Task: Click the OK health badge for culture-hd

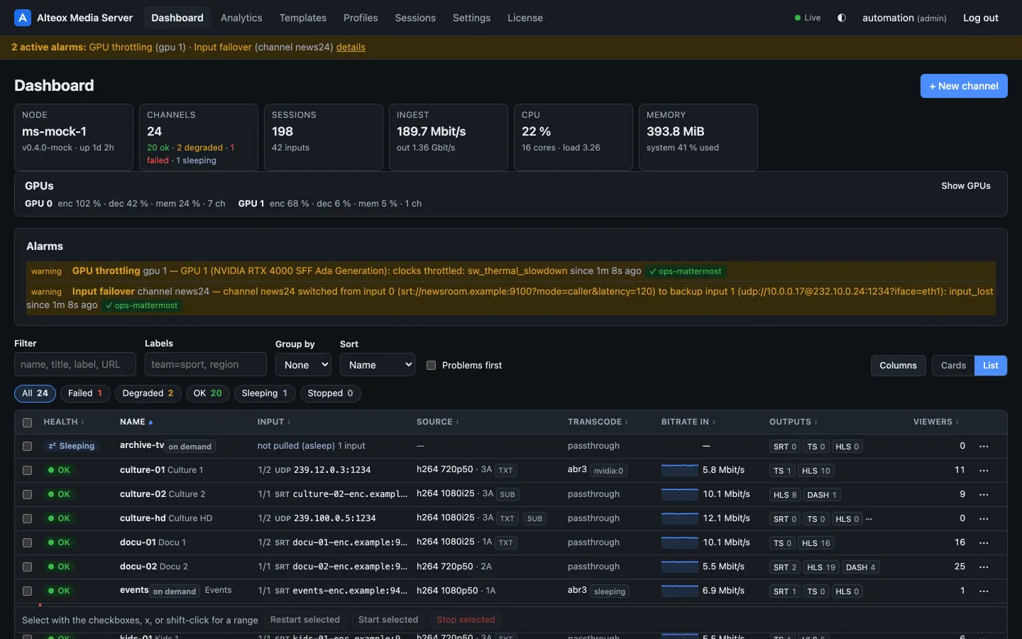Action: [x=59, y=518]
